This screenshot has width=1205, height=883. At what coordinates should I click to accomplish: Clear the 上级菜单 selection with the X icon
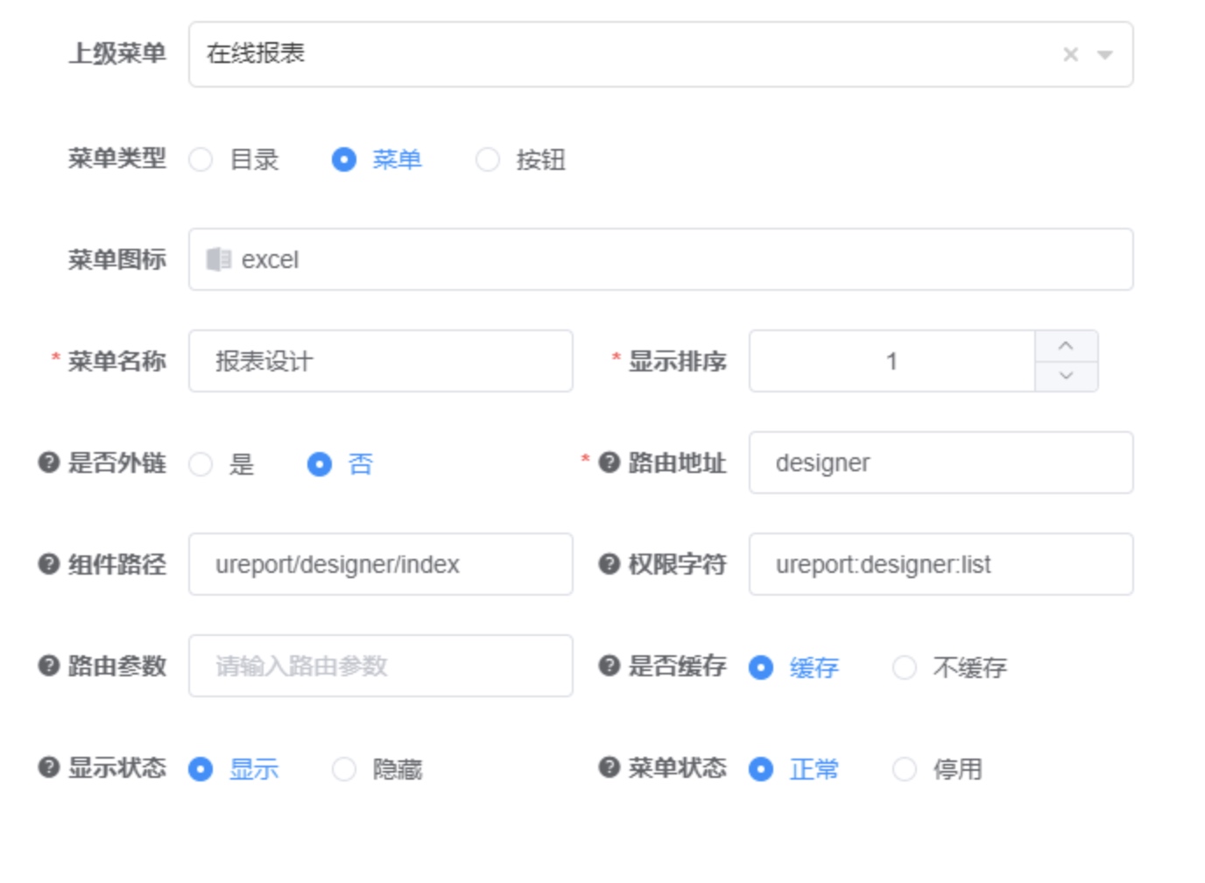pyautogui.click(x=1070, y=54)
